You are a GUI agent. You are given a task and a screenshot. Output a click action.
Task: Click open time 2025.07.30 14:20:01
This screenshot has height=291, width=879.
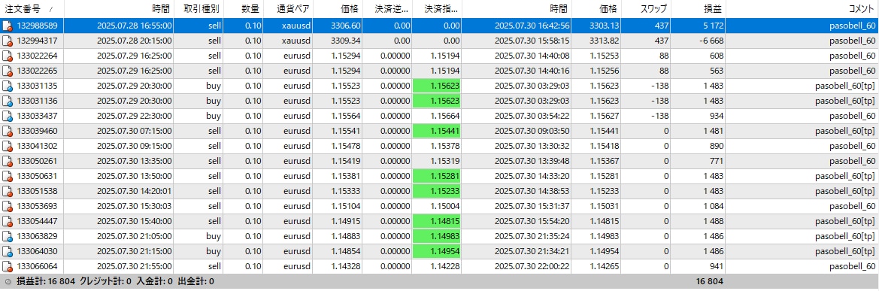click(135, 191)
